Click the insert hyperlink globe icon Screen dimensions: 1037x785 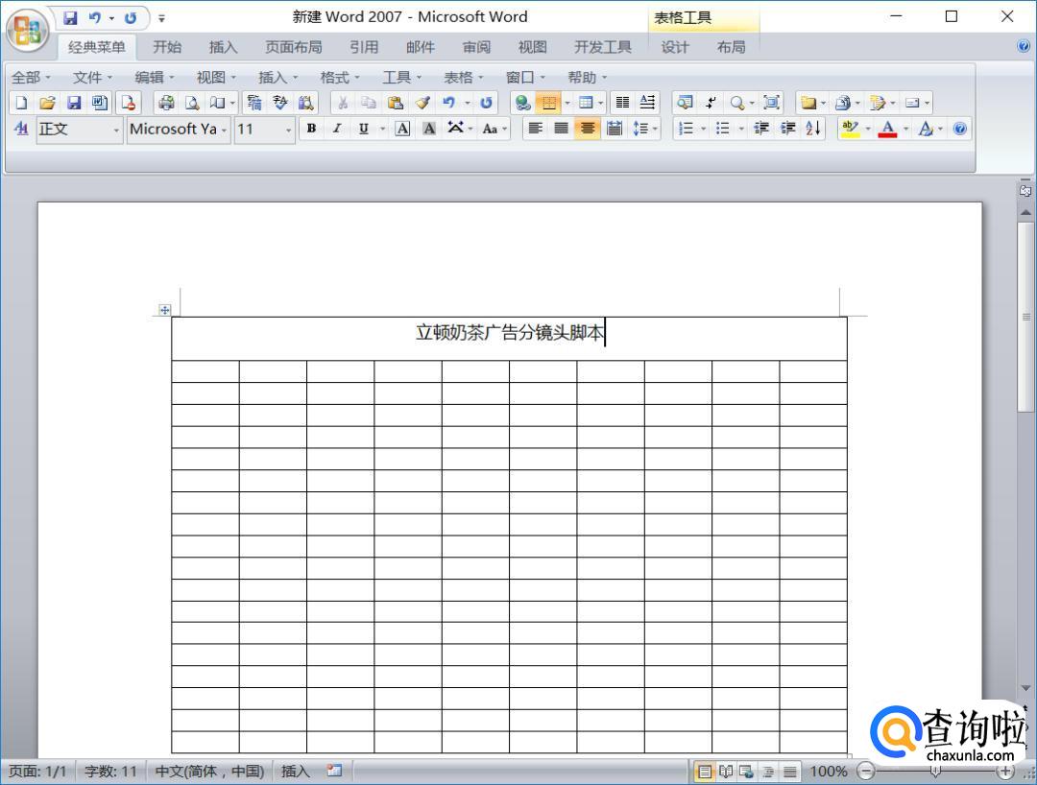click(x=523, y=103)
